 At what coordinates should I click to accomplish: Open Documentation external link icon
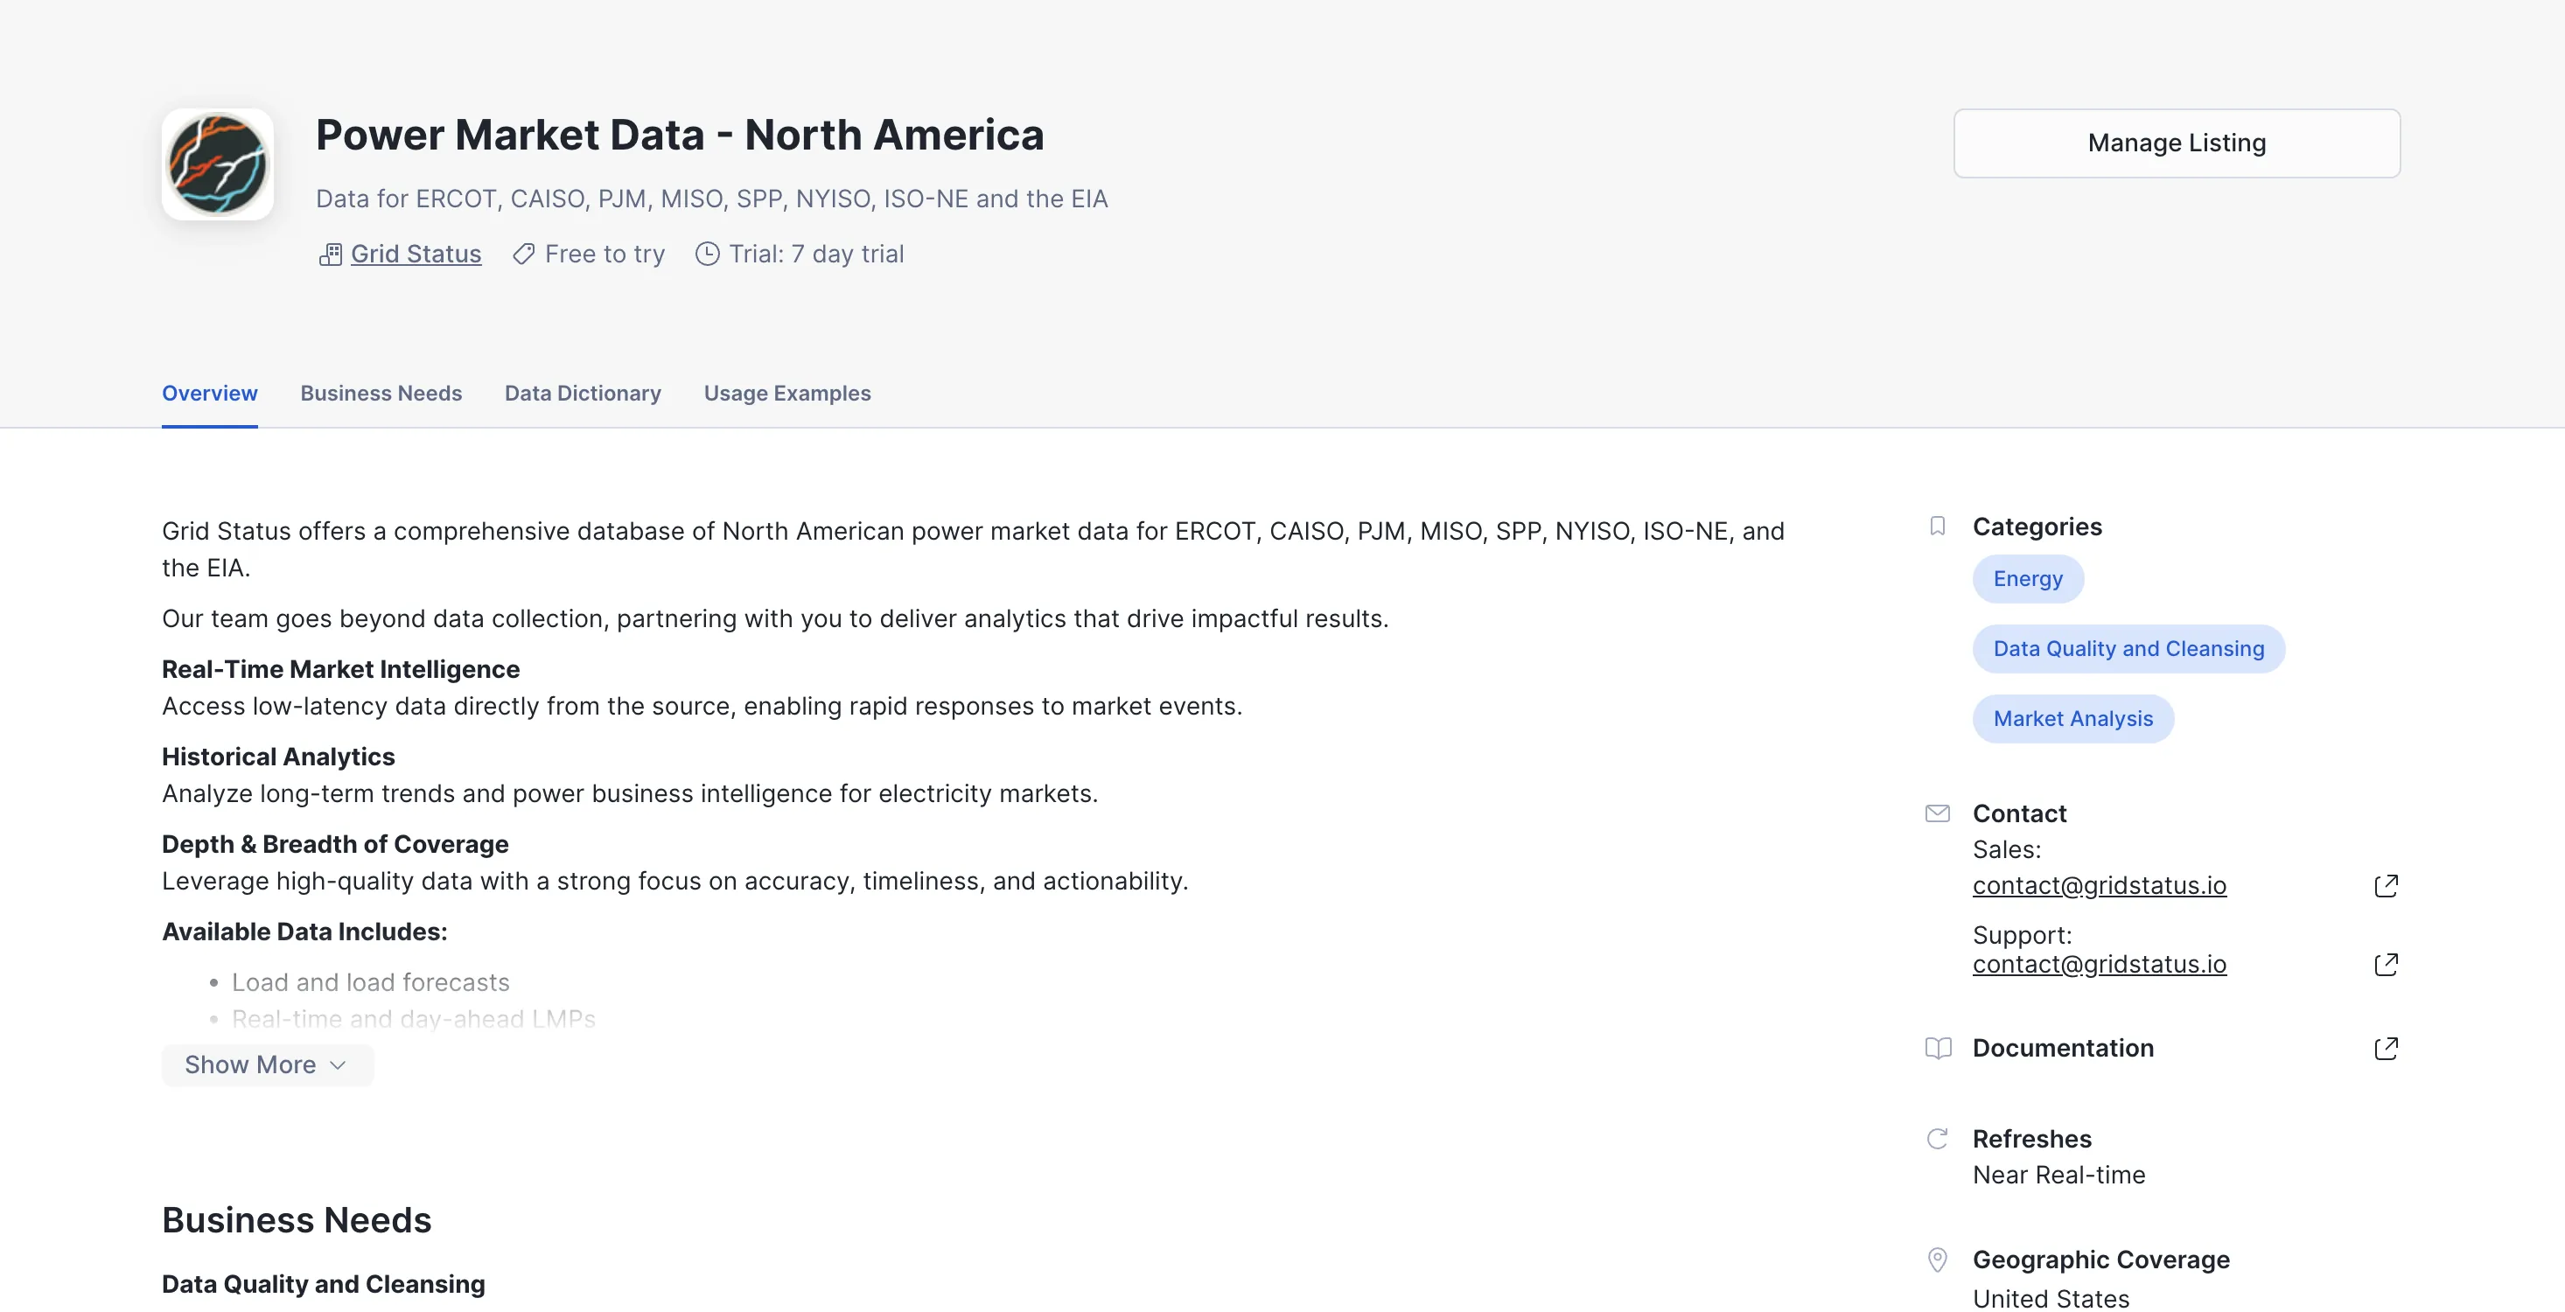tap(2386, 1050)
